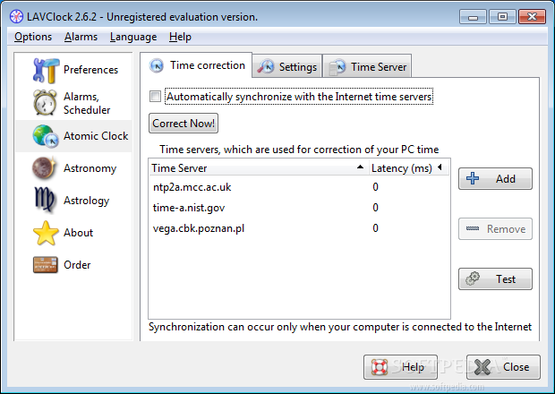Screen dimensions: 555x394
Task: Open the Options menu
Action: (x=33, y=37)
